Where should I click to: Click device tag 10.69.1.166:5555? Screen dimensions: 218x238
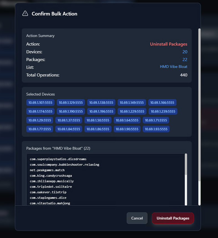162,103
